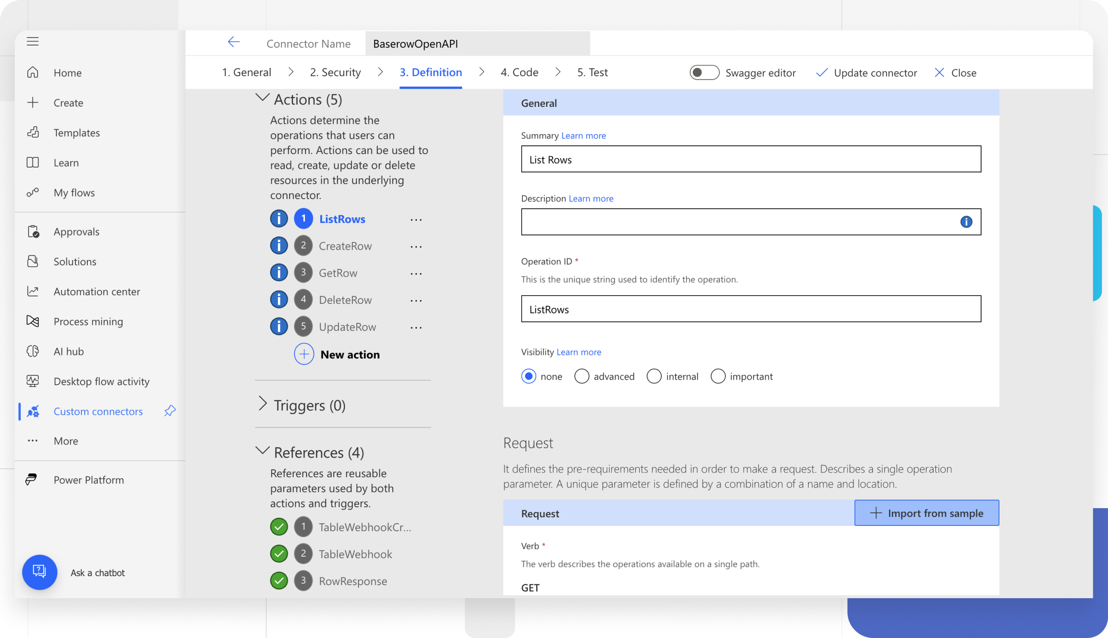Viewport: 1108px width, 638px height.
Task: Go to the 5. Test tab
Action: click(x=592, y=72)
